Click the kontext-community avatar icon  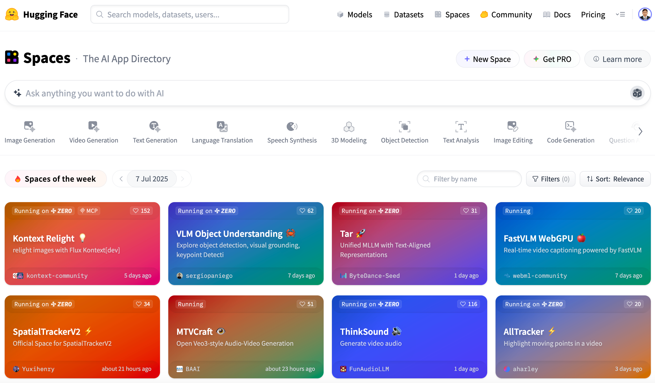point(18,275)
